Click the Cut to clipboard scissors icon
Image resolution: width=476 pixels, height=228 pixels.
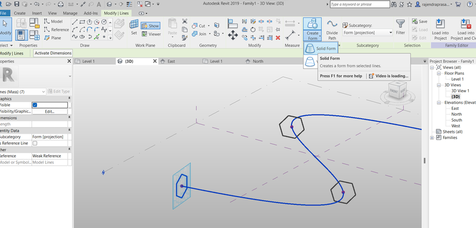click(184, 21)
